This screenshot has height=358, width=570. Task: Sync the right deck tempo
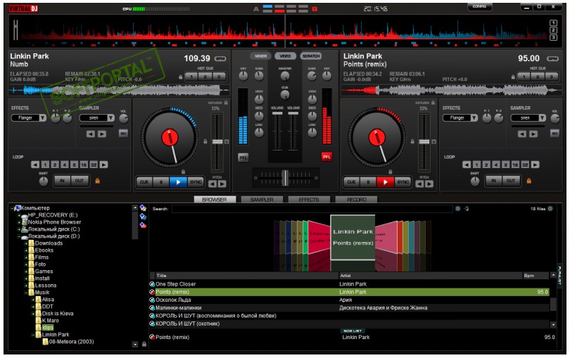coord(403,181)
